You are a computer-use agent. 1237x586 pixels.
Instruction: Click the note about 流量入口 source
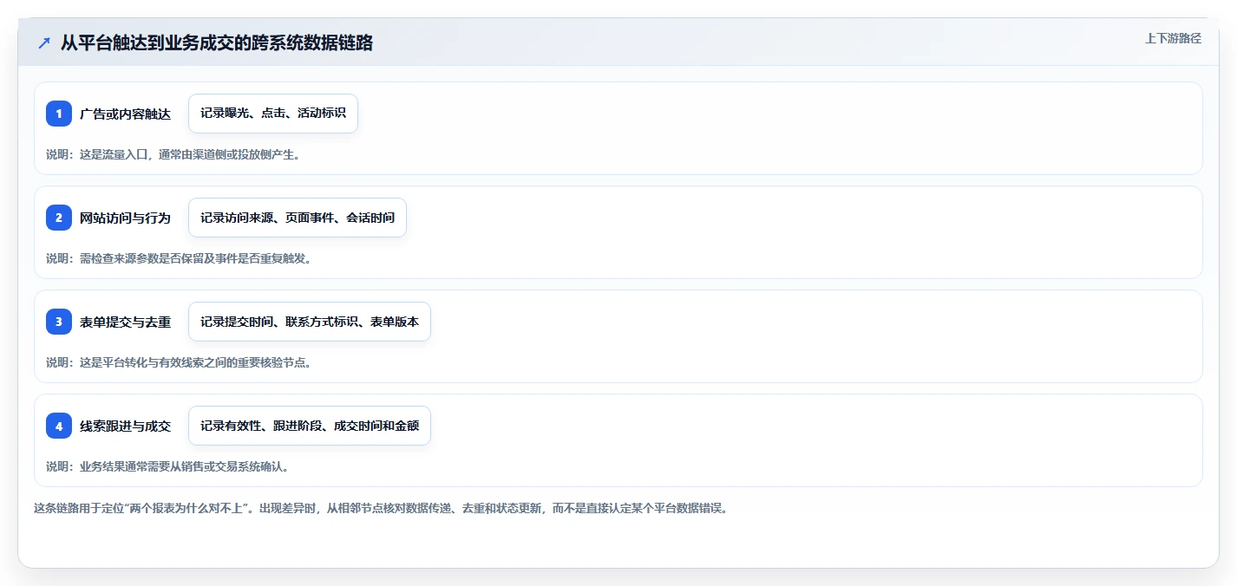[x=173, y=154]
